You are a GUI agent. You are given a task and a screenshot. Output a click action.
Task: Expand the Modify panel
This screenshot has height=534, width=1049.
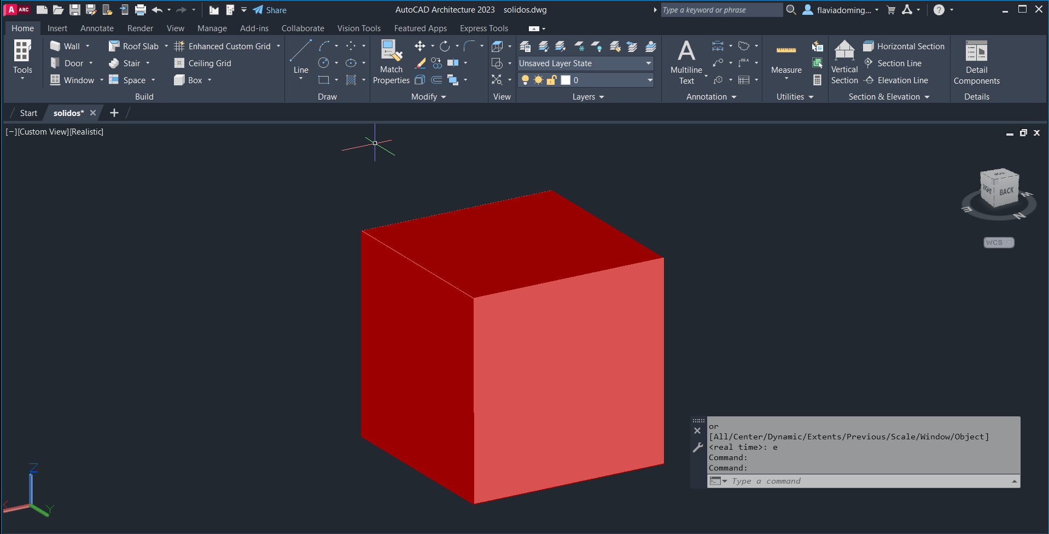pyautogui.click(x=429, y=97)
